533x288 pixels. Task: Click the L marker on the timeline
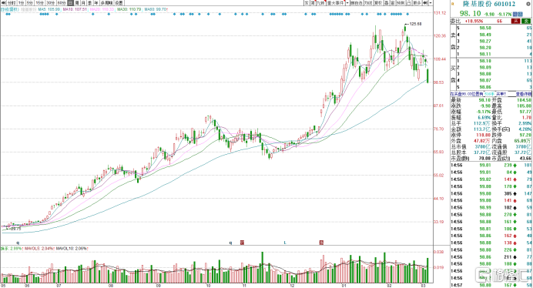point(285,243)
